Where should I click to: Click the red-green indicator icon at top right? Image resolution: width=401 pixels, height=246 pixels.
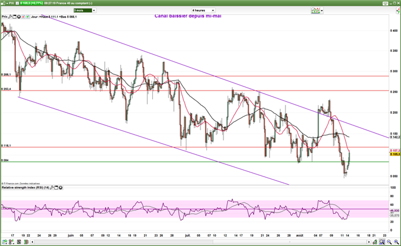click(x=398, y=11)
